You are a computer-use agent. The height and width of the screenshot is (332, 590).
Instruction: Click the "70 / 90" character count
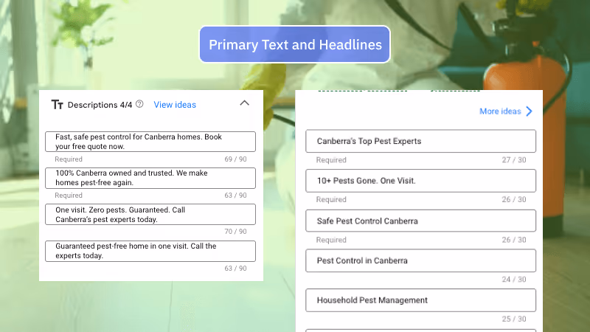tap(235, 232)
